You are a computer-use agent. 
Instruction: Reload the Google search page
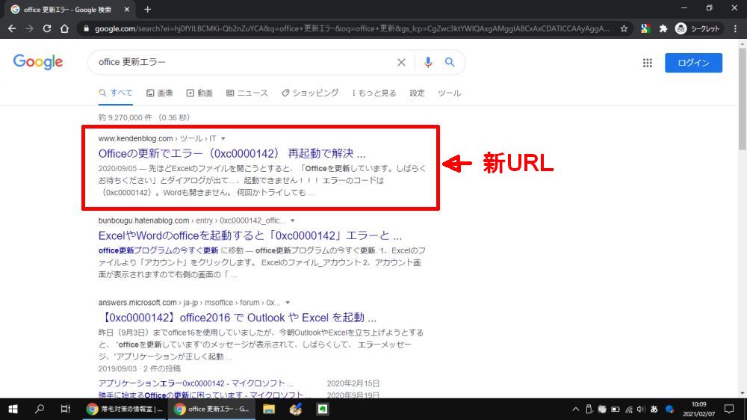point(46,28)
